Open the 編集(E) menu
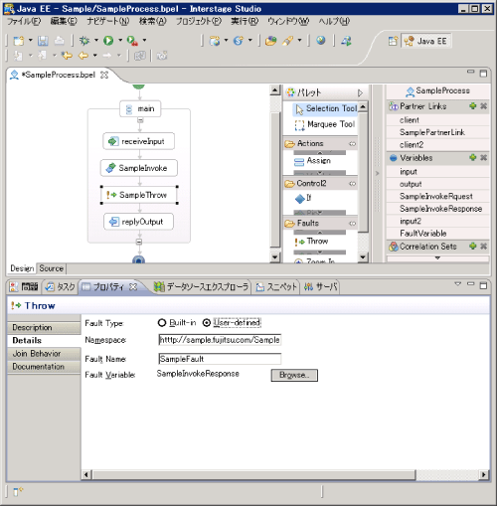Viewport: 497px width, 506px height. click(64, 22)
